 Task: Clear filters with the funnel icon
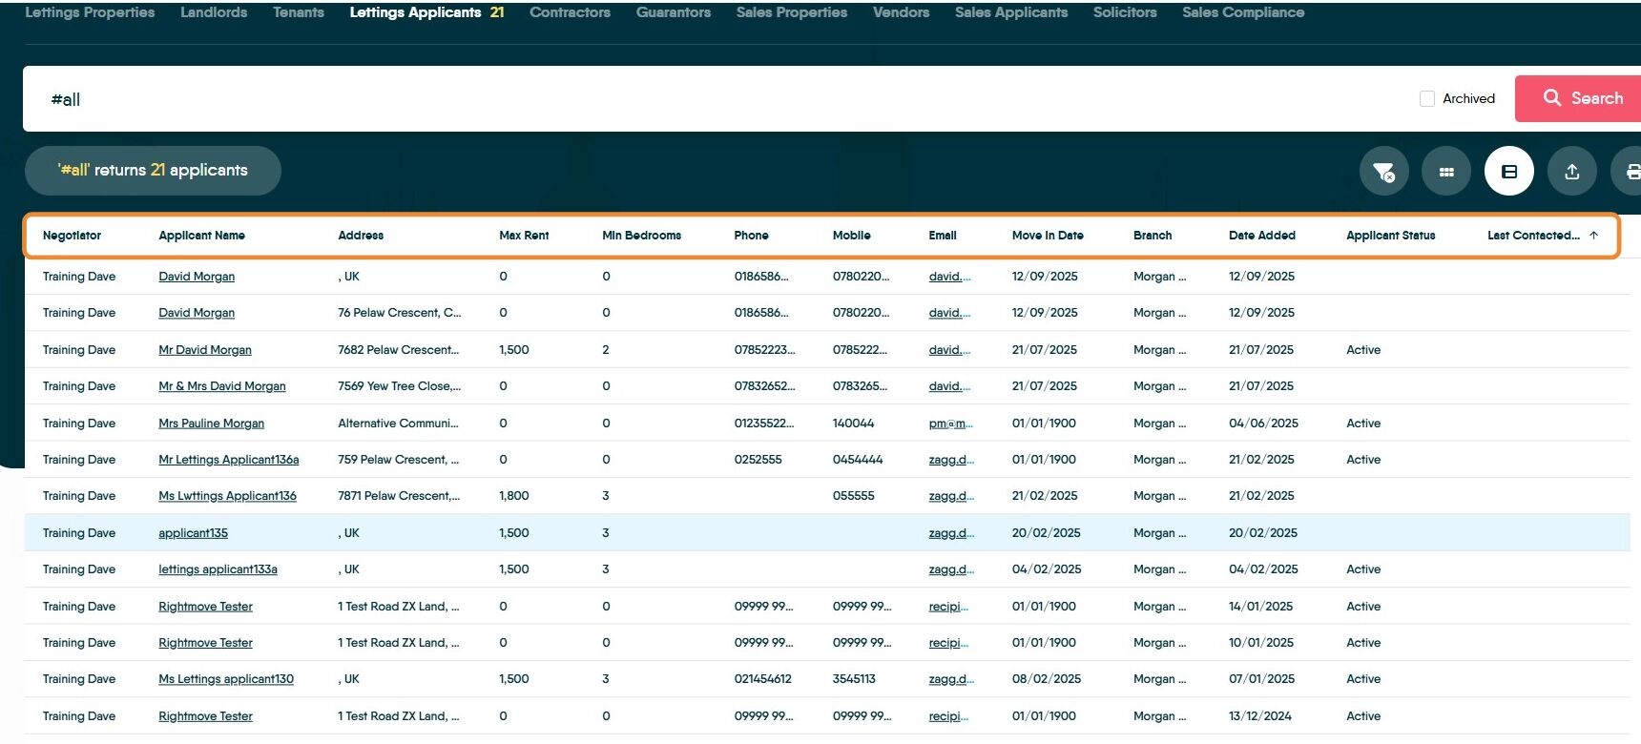(x=1383, y=172)
